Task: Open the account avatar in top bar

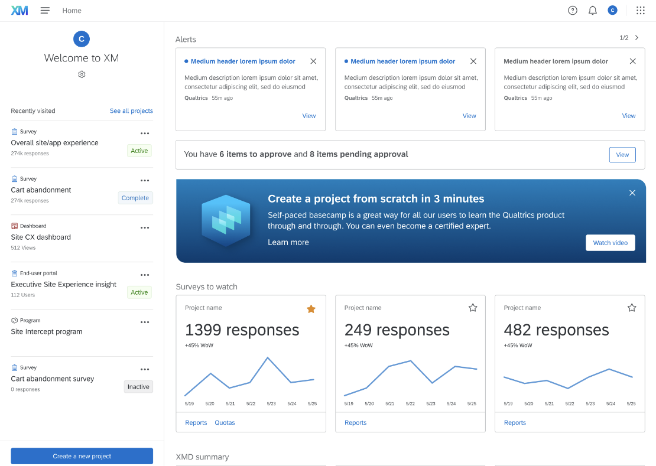Action: coord(612,11)
